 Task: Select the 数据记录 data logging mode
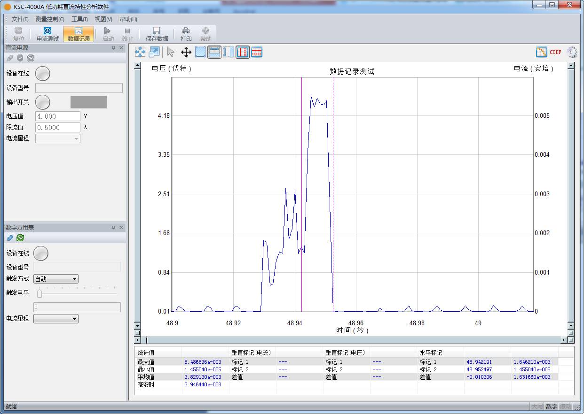[x=79, y=34]
